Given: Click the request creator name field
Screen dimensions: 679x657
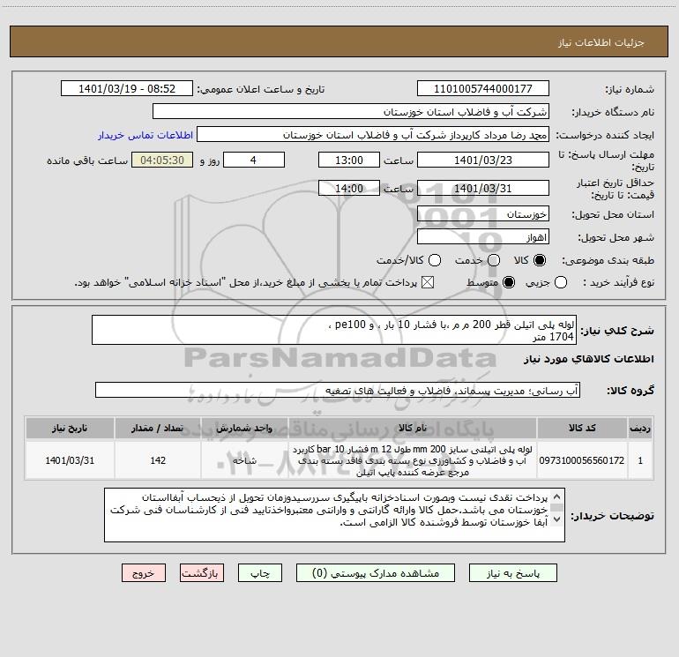Looking at the screenshot, I should click(x=373, y=134).
